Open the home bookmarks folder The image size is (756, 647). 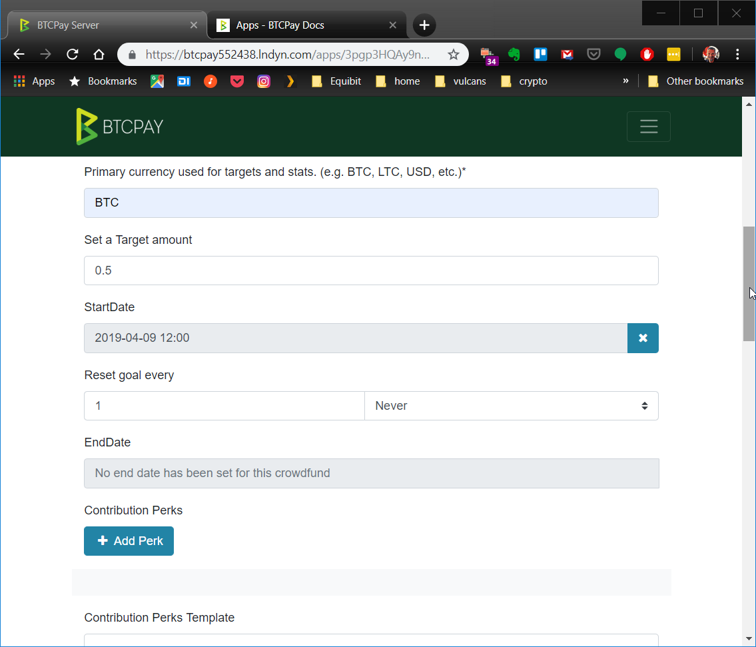[398, 81]
